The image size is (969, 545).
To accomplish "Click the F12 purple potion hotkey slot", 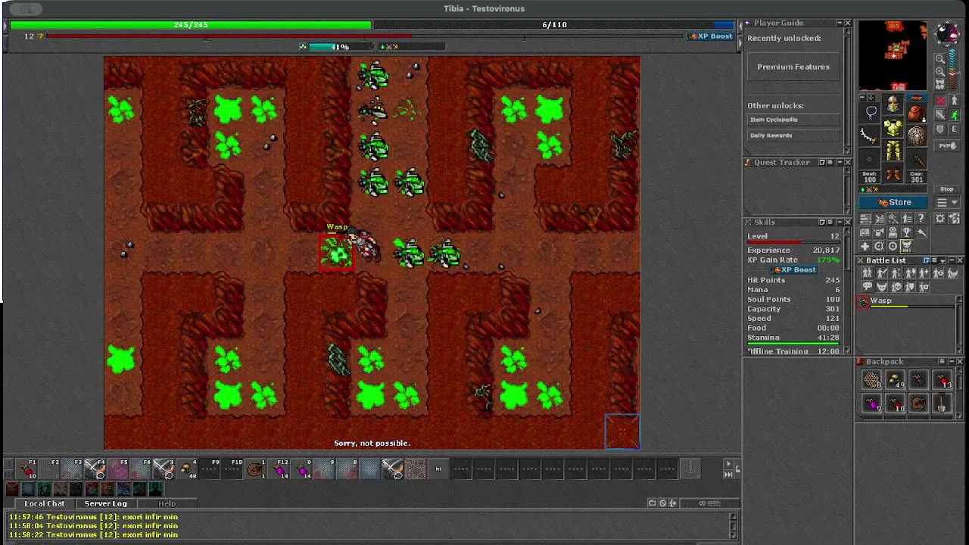I will (279, 469).
